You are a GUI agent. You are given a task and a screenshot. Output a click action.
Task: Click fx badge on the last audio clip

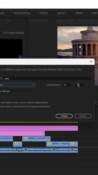click(72, 150)
